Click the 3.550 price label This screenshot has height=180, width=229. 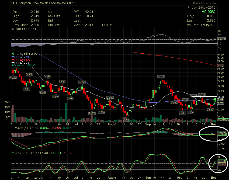[82, 82]
